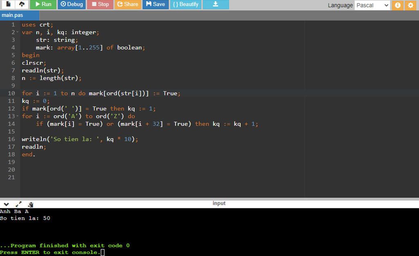The height and width of the screenshot is (256, 419).
Task: Click the 'n := length(str);' line
Action: click(x=52, y=78)
